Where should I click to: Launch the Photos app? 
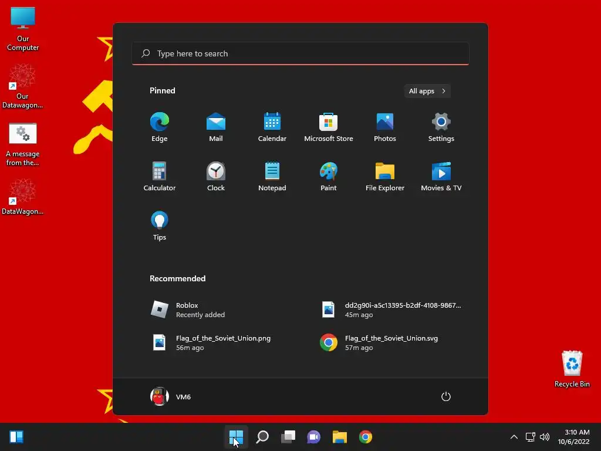(x=385, y=127)
